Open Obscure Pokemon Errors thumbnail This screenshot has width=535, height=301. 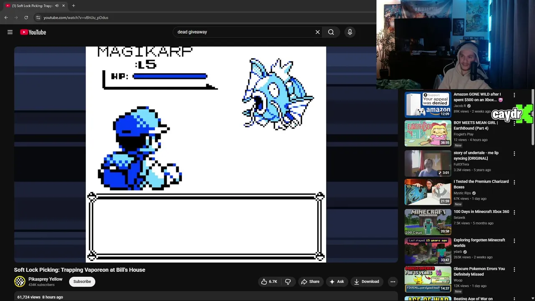[x=428, y=279]
